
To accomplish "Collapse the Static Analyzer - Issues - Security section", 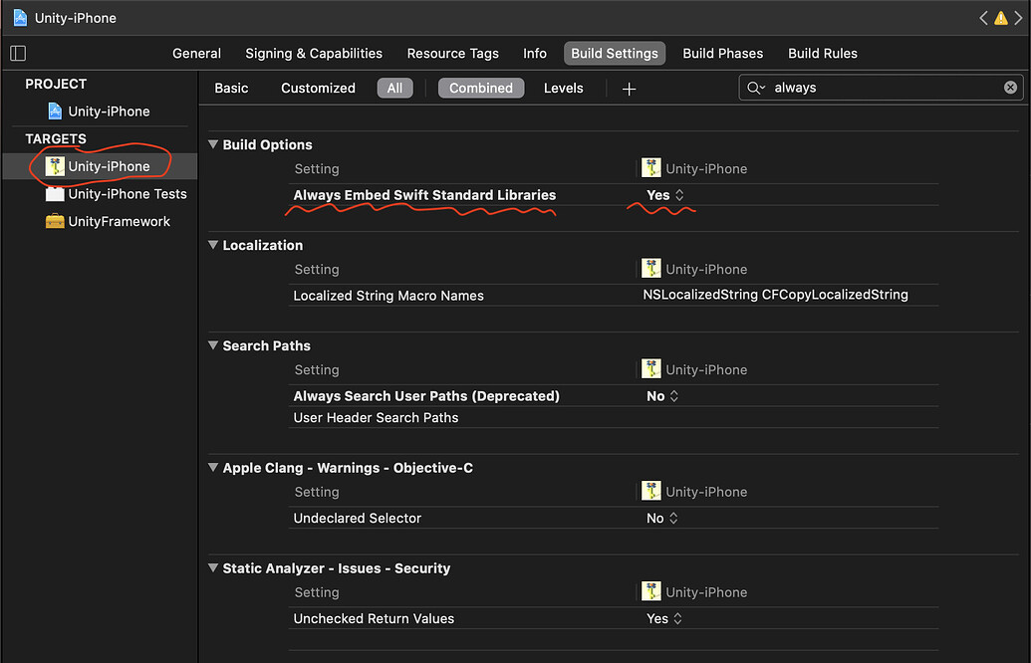I will click(212, 567).
